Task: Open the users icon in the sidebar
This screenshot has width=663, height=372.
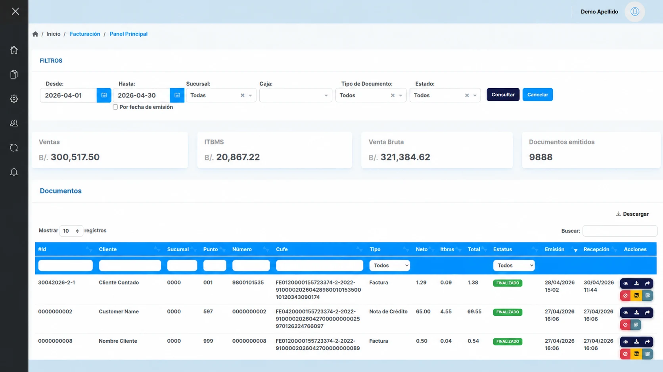Action: click(14, 123)
